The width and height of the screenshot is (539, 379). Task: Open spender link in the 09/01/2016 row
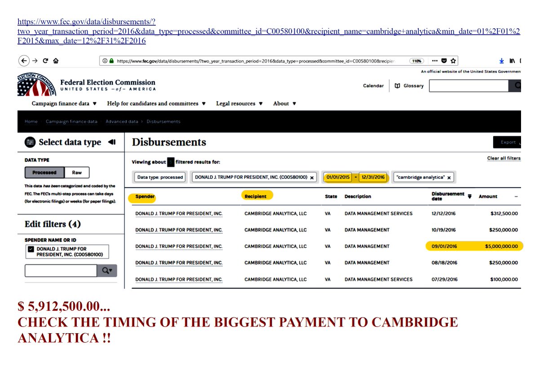point(179,246)
